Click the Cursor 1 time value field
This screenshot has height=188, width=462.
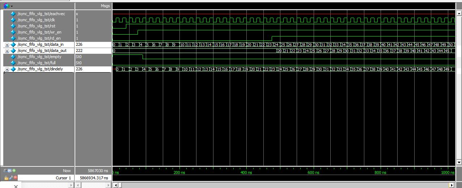93,178
